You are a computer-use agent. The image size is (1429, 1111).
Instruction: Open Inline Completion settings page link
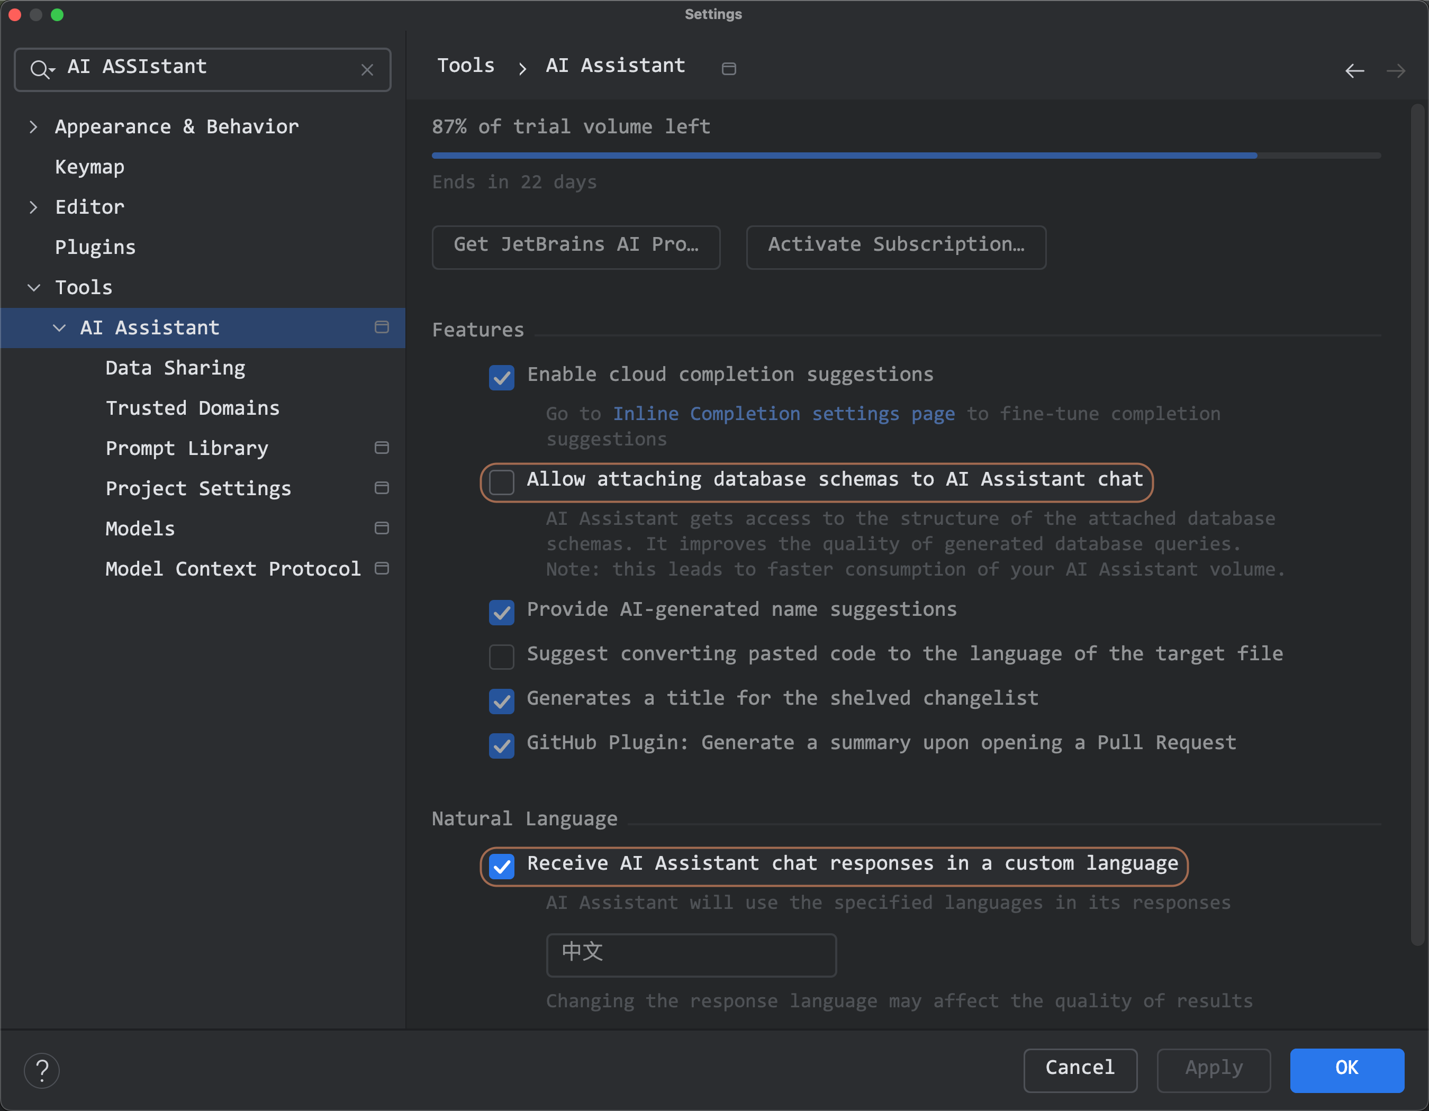coord(783,414)
